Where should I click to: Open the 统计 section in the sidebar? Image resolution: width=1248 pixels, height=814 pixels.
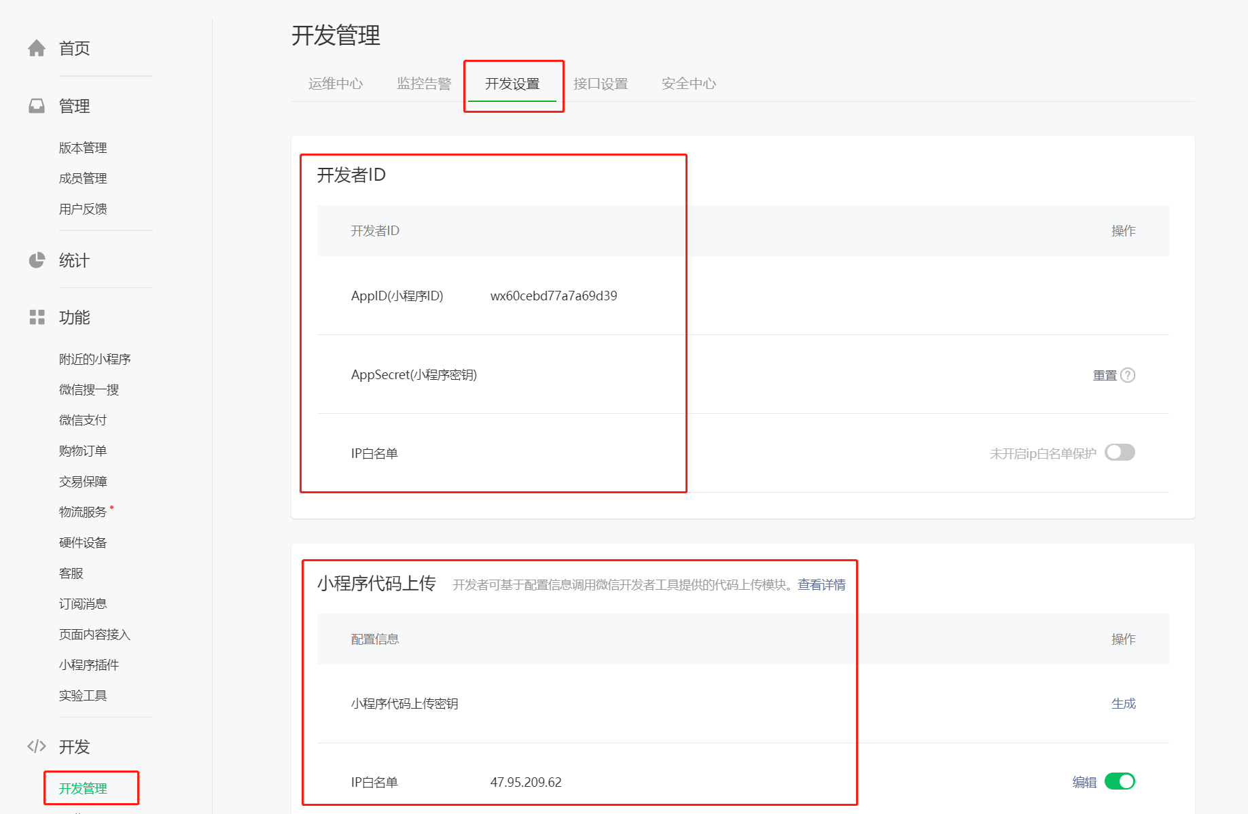click(x=74, y=260)
